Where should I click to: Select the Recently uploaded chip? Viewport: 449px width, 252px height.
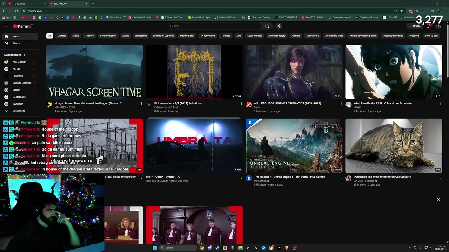393,36
